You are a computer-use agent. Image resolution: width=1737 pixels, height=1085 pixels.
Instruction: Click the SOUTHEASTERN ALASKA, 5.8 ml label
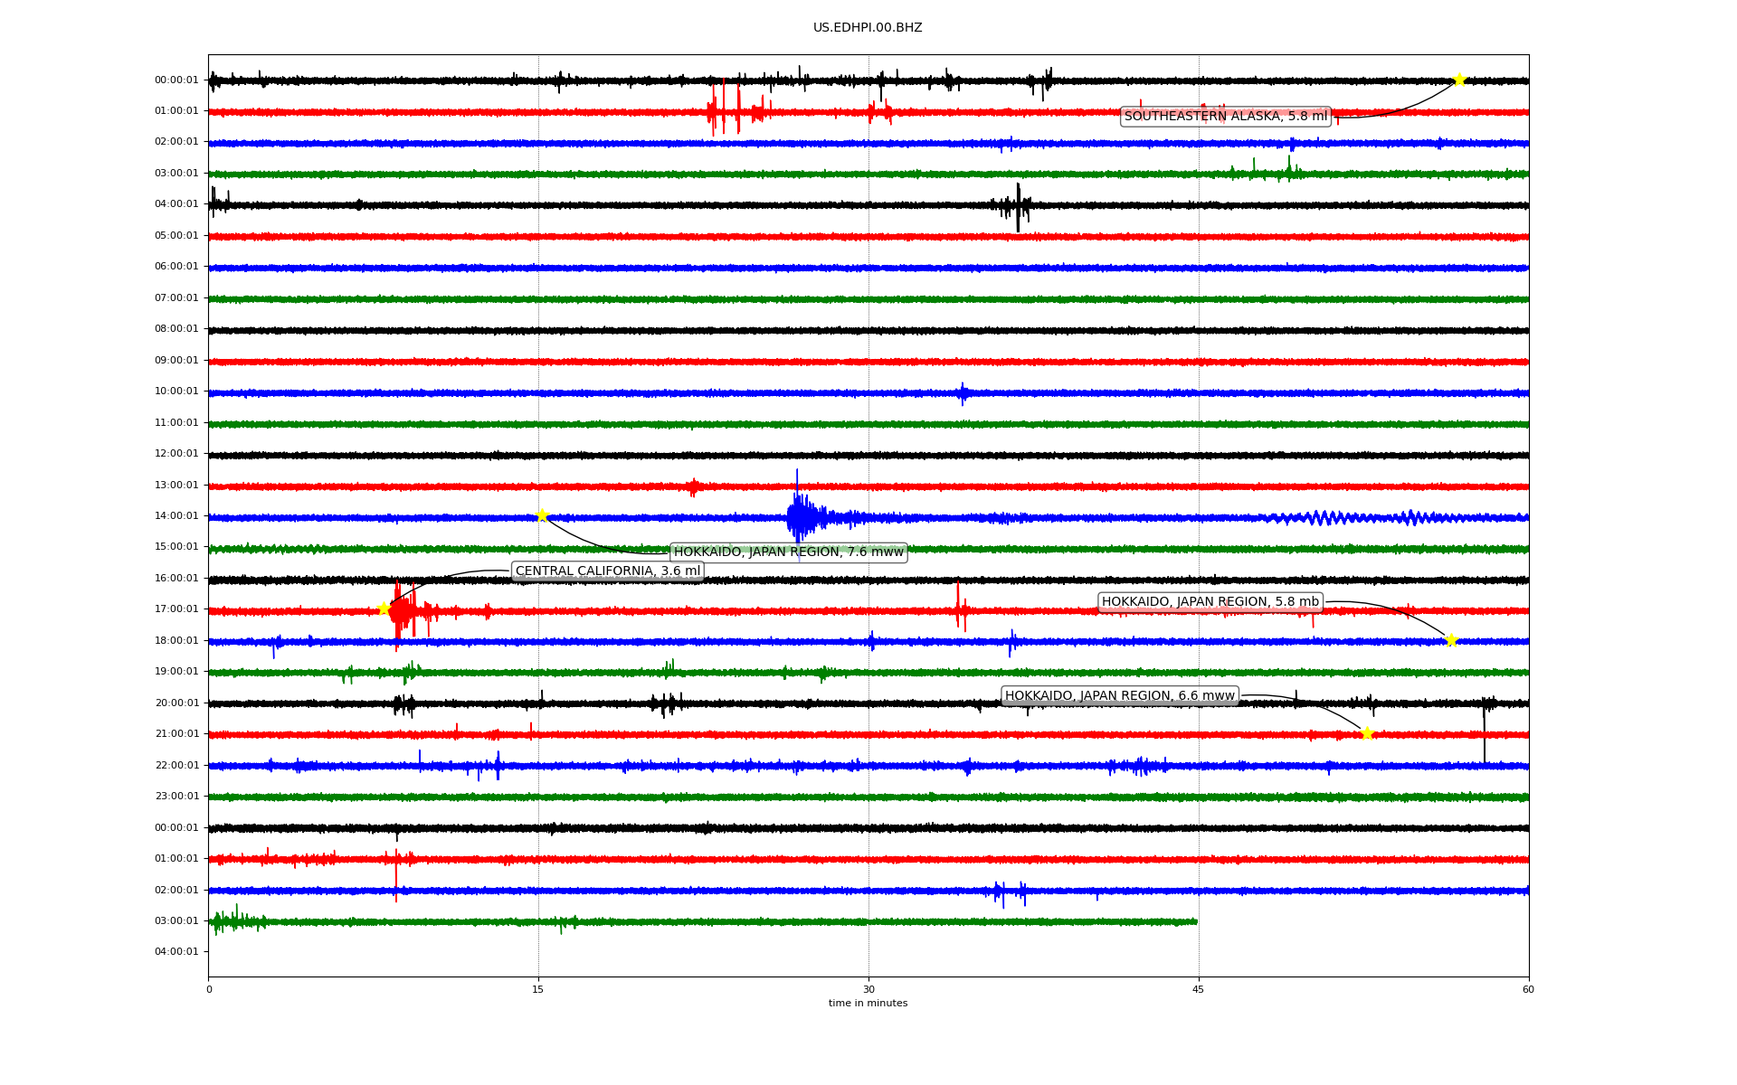point(1225,116)
